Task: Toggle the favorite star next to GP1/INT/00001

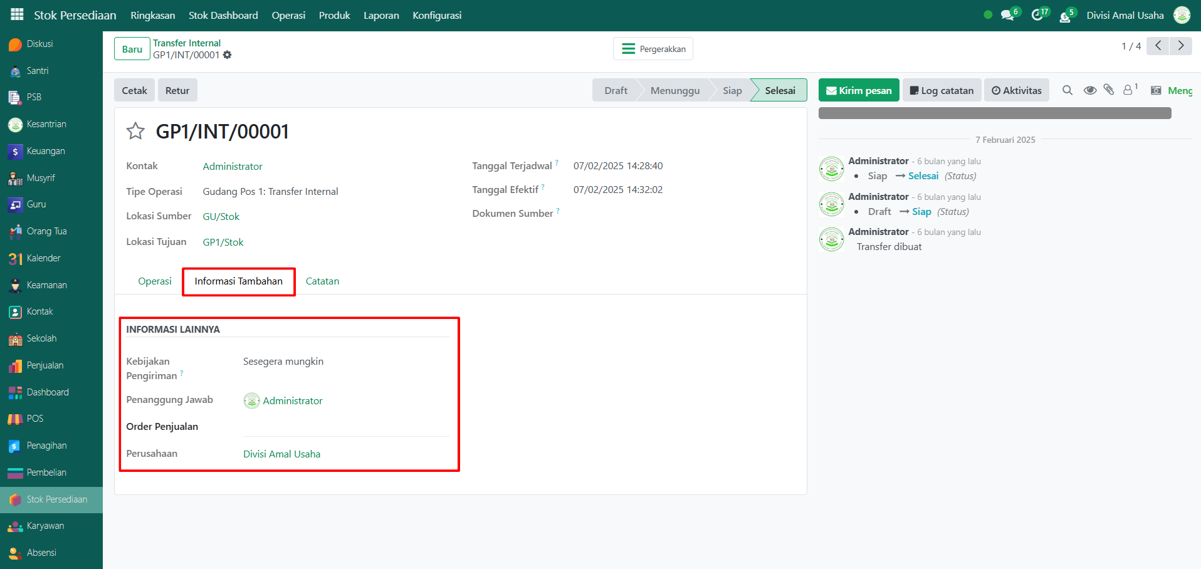Action: click(x=135, y=132)
